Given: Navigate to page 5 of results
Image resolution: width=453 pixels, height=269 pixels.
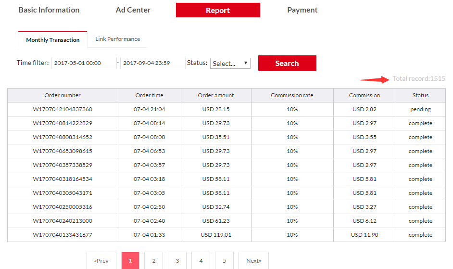Looking at the screenshot, I should click(225, 261).
